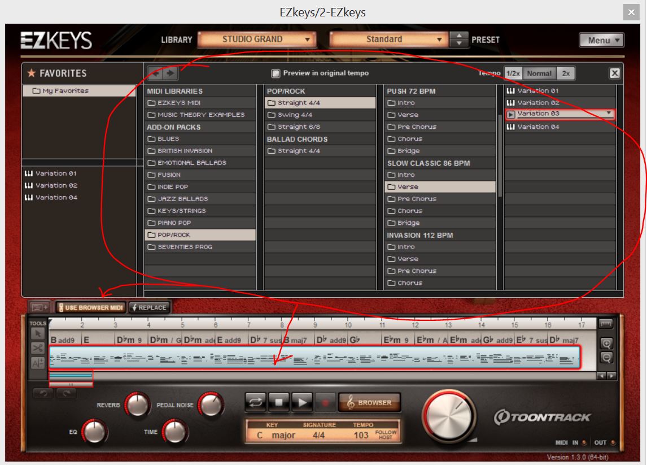Enable Preview in original tempo checkbox
The width and height of the screenshot is (647, 465).
[276, 73]
